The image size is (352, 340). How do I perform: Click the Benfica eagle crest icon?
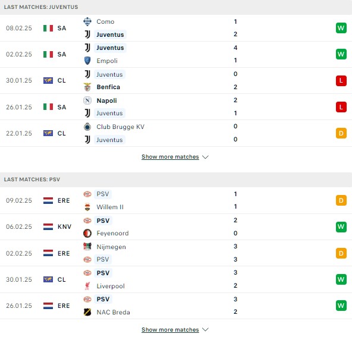[x=87, y=87]
